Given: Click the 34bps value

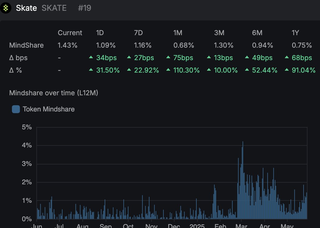Looking at the screenshot, I should click(x=107, y=58).
